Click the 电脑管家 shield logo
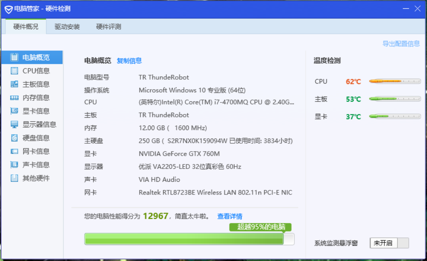 point(8,9)
